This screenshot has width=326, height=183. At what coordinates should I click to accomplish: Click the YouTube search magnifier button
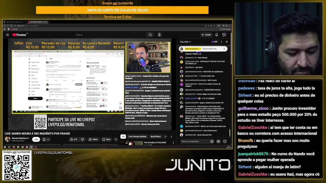click(x=150, y=35)
